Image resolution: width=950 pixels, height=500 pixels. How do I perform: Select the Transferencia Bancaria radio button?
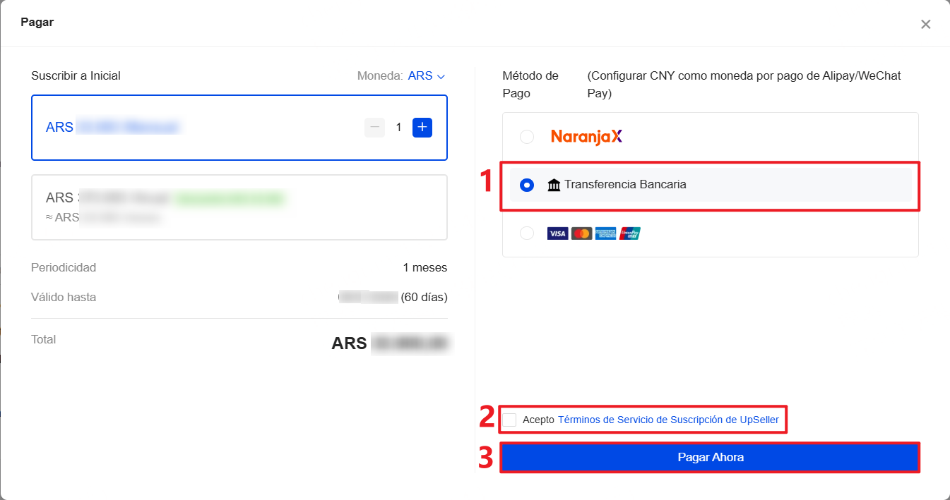coord(527,185)
